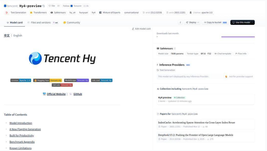Open arxiv:2603.12201 tag
This screenshot has height=151, width=267.
point(176,13)
